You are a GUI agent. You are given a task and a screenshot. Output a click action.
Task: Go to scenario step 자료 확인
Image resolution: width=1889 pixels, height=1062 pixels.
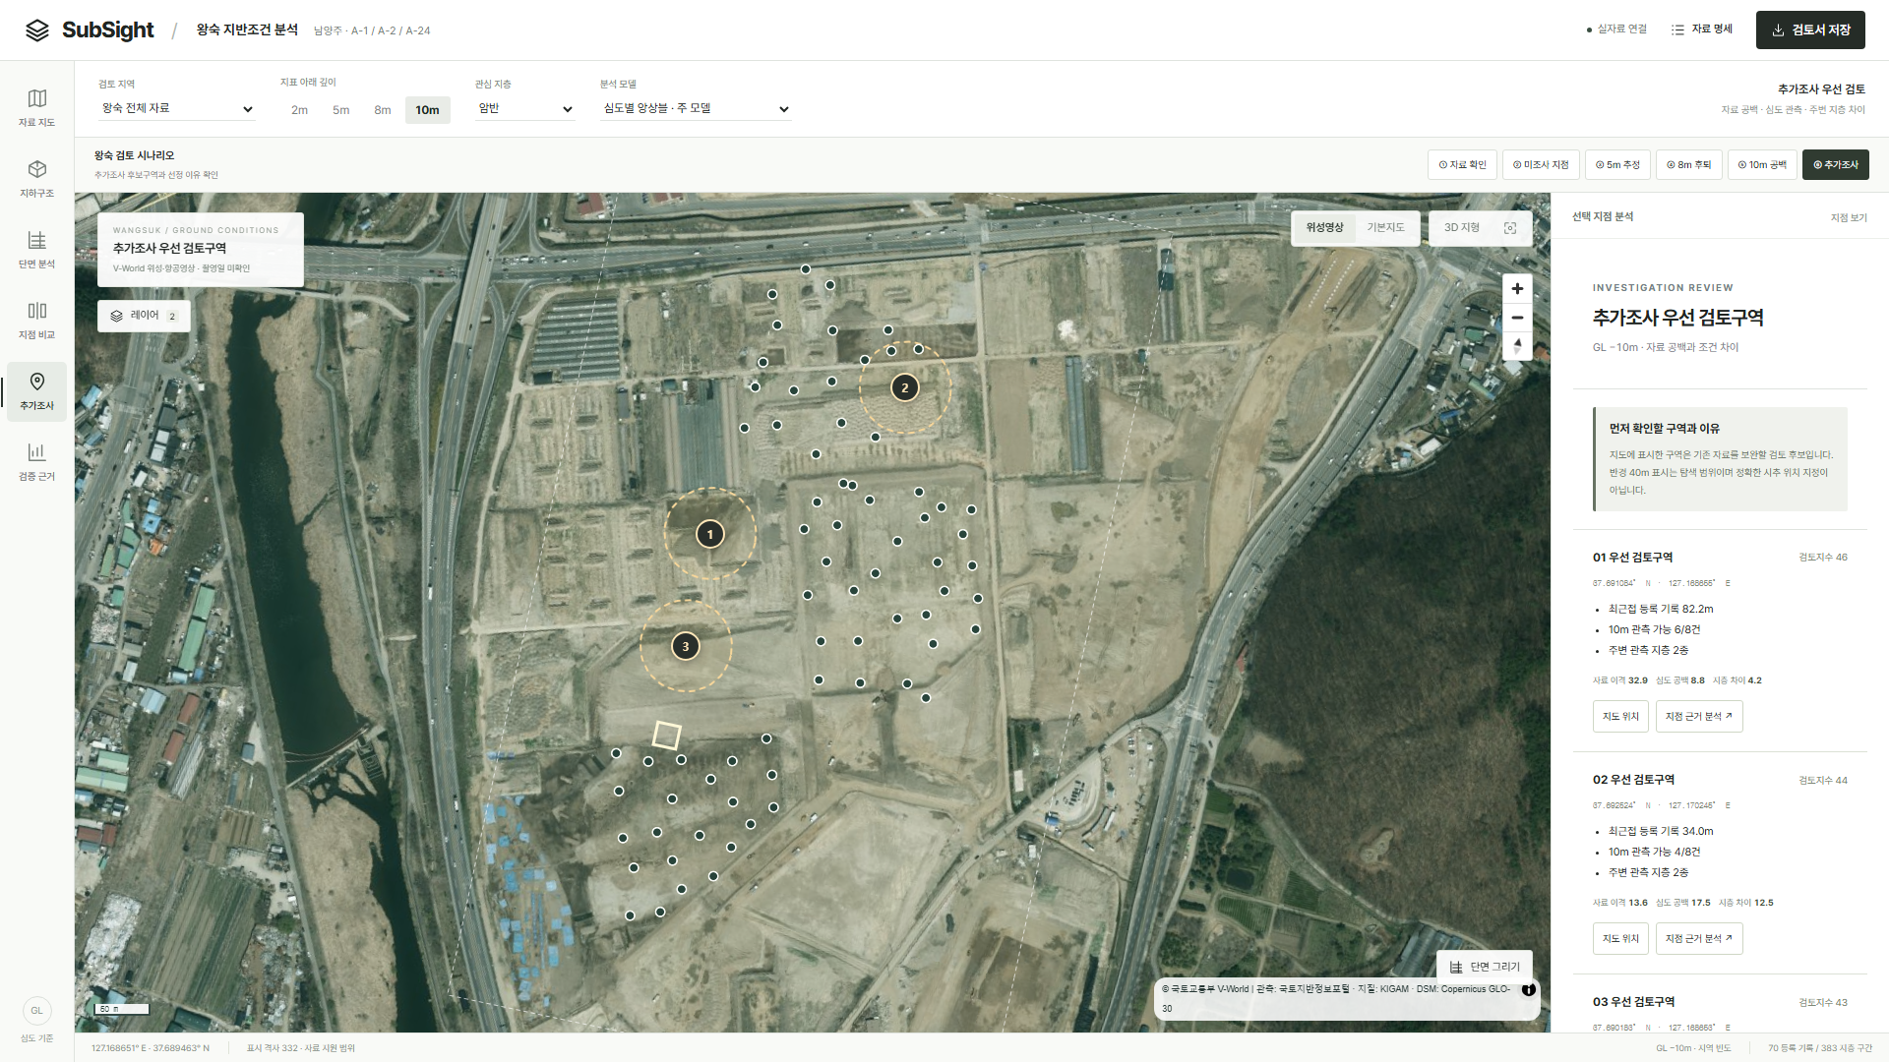[1462, 165]
